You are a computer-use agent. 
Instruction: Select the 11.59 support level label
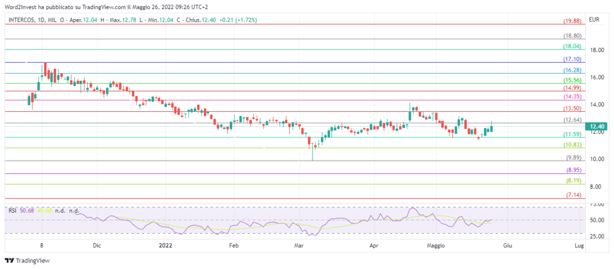click(x=572, y=134)
